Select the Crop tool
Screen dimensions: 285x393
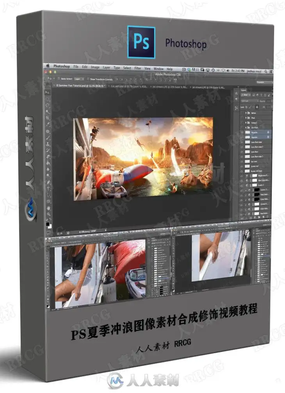tap(47, 117)
